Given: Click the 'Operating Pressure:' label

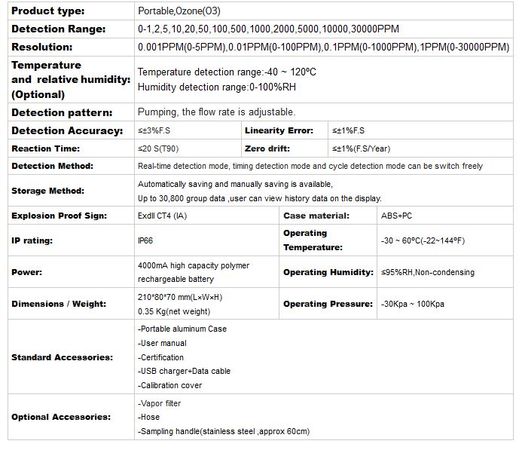Looking at the screenshot, I should [x=328, y=304].
